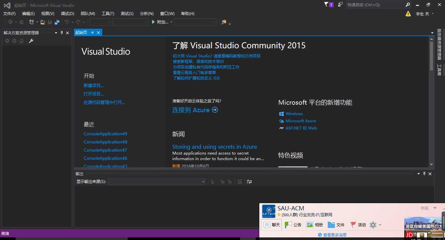
Task: Click the Microsoft Azure platform link
Action: coord(301,121)
